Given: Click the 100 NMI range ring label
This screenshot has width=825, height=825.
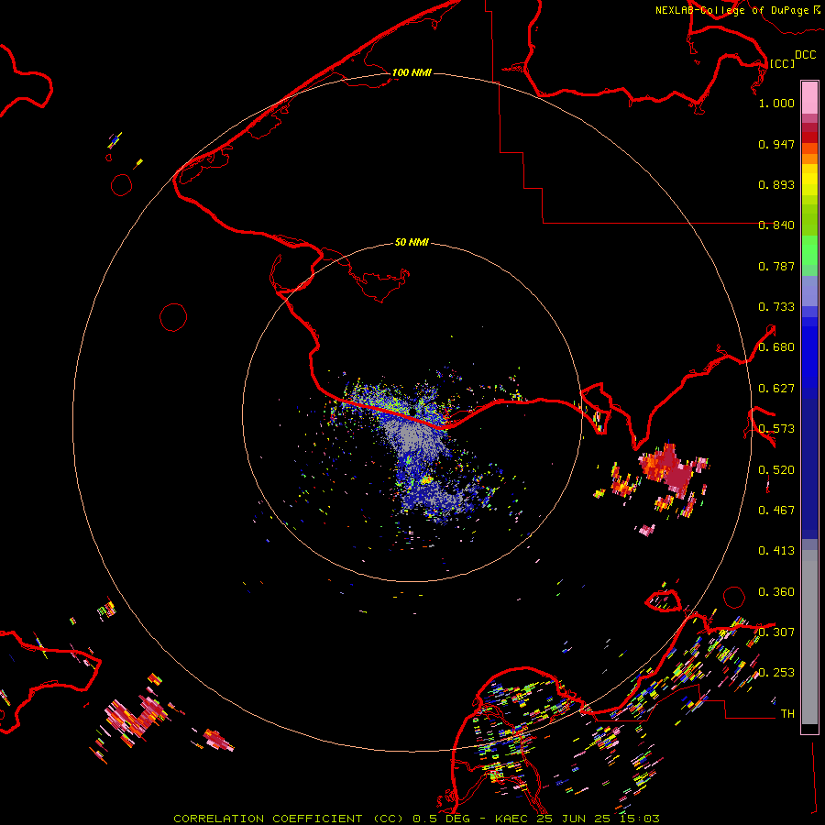Looking at the screenshot, I should coord(412,72).
